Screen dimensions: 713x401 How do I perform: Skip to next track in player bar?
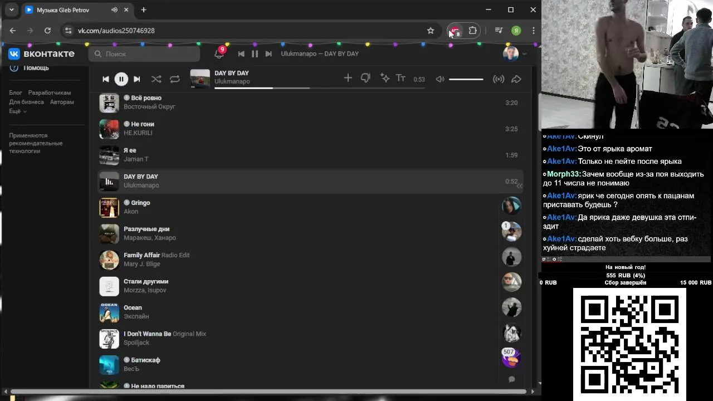tap(136, 79)
